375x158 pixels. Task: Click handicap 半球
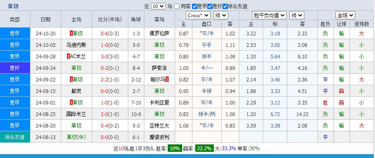click(x=207, y=91)
